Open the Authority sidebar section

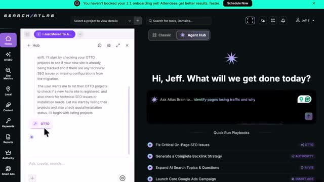(8, 155)
